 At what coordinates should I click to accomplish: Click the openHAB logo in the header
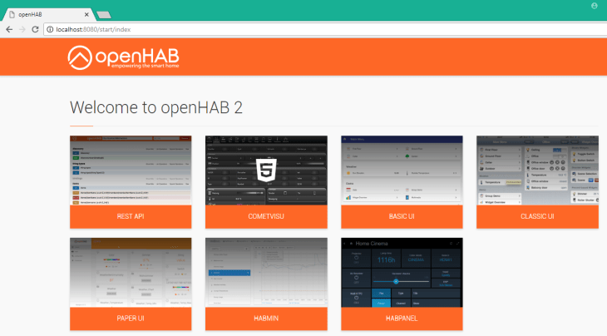[x=123, y=57]
